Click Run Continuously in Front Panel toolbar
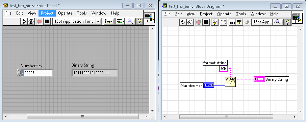Viewport: 306px width, 122px height. (x=31, y=22)
